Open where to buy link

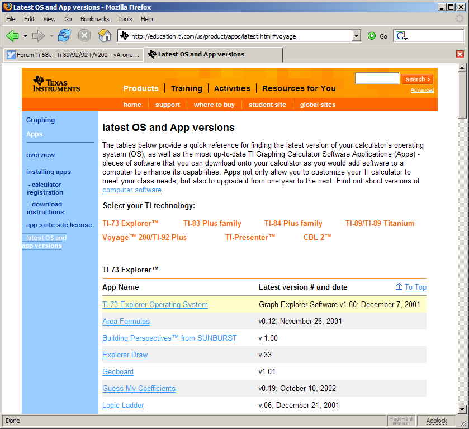214,105
